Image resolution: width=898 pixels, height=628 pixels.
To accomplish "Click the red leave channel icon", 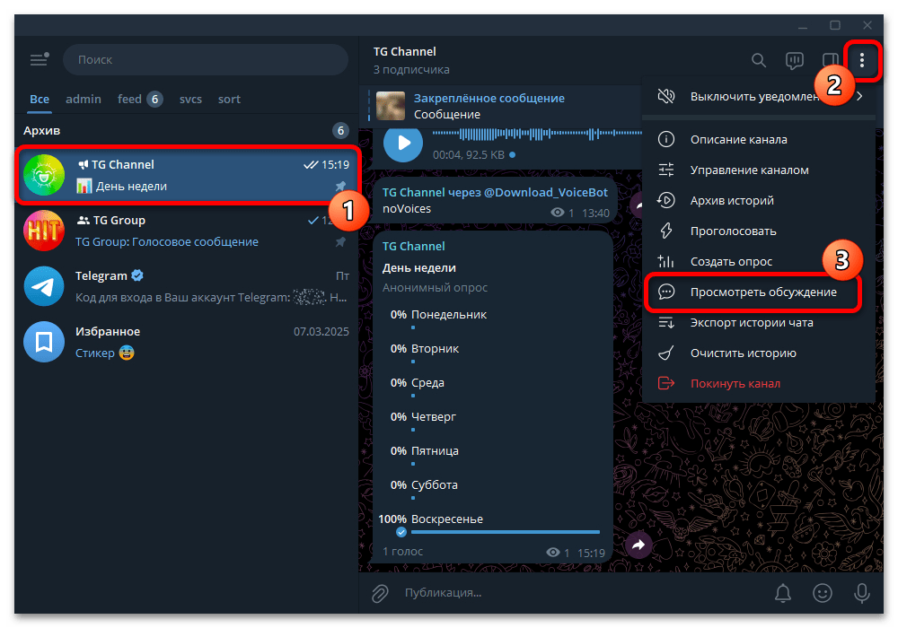I will pos(666,383).
